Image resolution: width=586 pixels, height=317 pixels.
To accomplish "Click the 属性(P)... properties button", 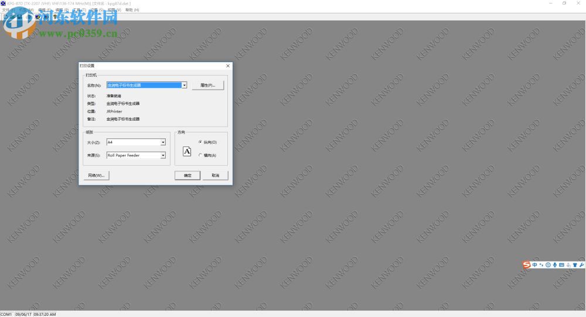I will (208, 85).
